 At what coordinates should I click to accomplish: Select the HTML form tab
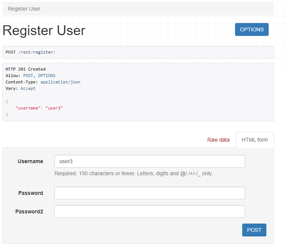pyautogui.click(x=255, y=140)
